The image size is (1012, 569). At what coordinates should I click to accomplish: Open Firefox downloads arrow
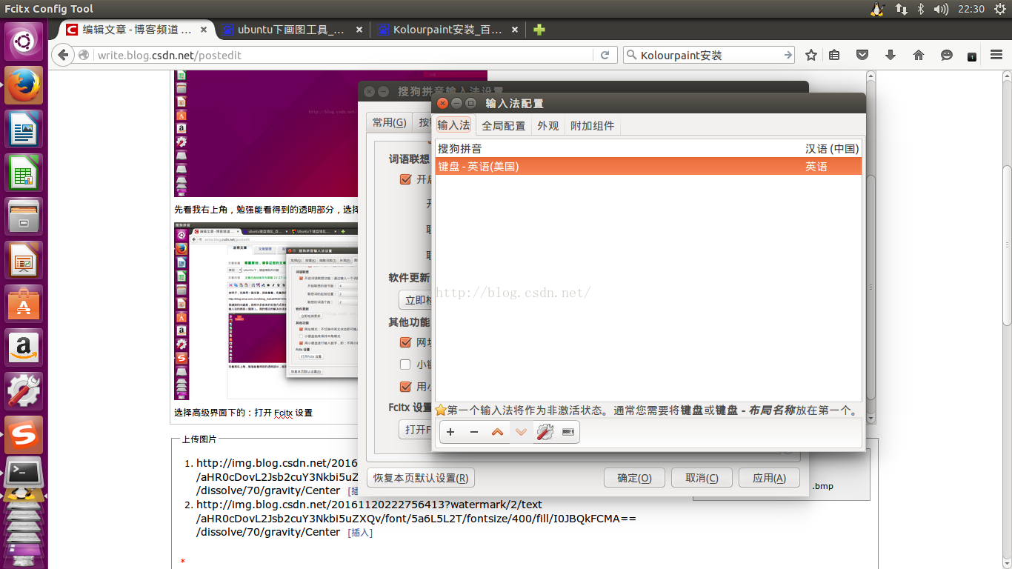point(891,55)
